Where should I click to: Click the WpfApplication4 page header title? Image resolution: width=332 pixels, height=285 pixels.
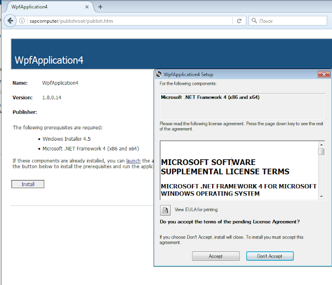point(49,60)
